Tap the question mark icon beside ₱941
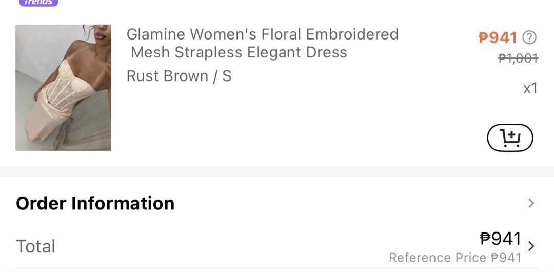 pyautogui.click(x=529, y=37)
